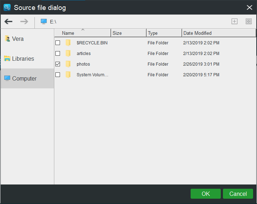Sort by Name column header
257x204 pixels.
(83, 33)
